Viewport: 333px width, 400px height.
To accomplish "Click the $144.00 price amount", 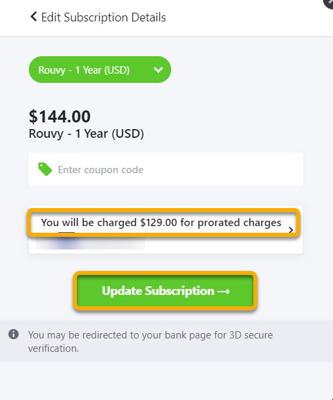I will click(60, 116).
